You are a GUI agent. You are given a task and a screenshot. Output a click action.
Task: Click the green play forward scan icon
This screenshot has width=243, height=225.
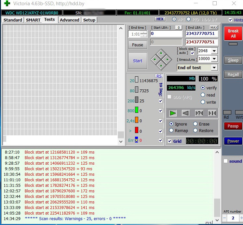pyautogui.click(x=173, y=113)
